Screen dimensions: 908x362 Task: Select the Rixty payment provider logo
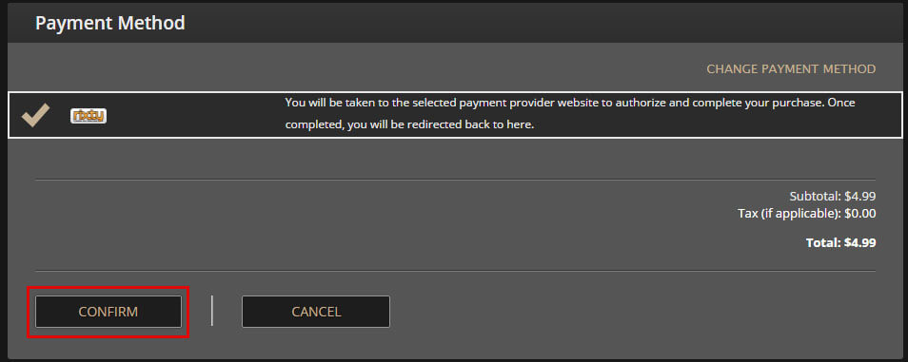tap(89, 116)
